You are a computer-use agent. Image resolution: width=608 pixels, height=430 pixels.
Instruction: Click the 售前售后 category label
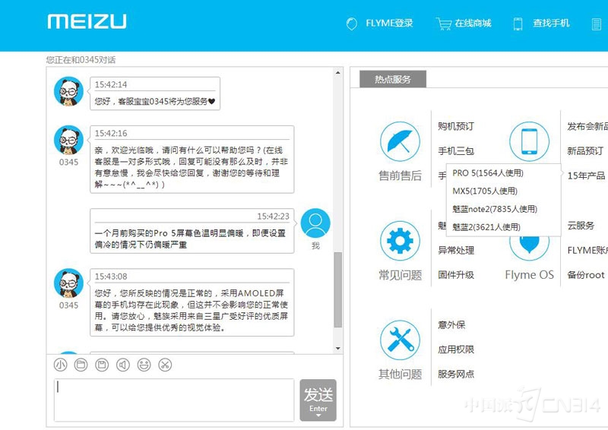click(400, 175)
